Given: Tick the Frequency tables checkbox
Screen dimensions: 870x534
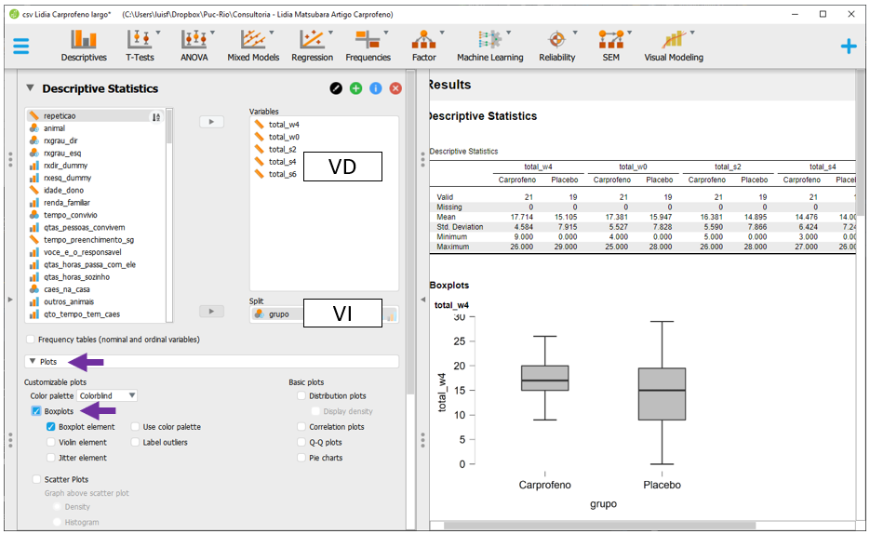Looking at the screenshot, I should point(32,340).
